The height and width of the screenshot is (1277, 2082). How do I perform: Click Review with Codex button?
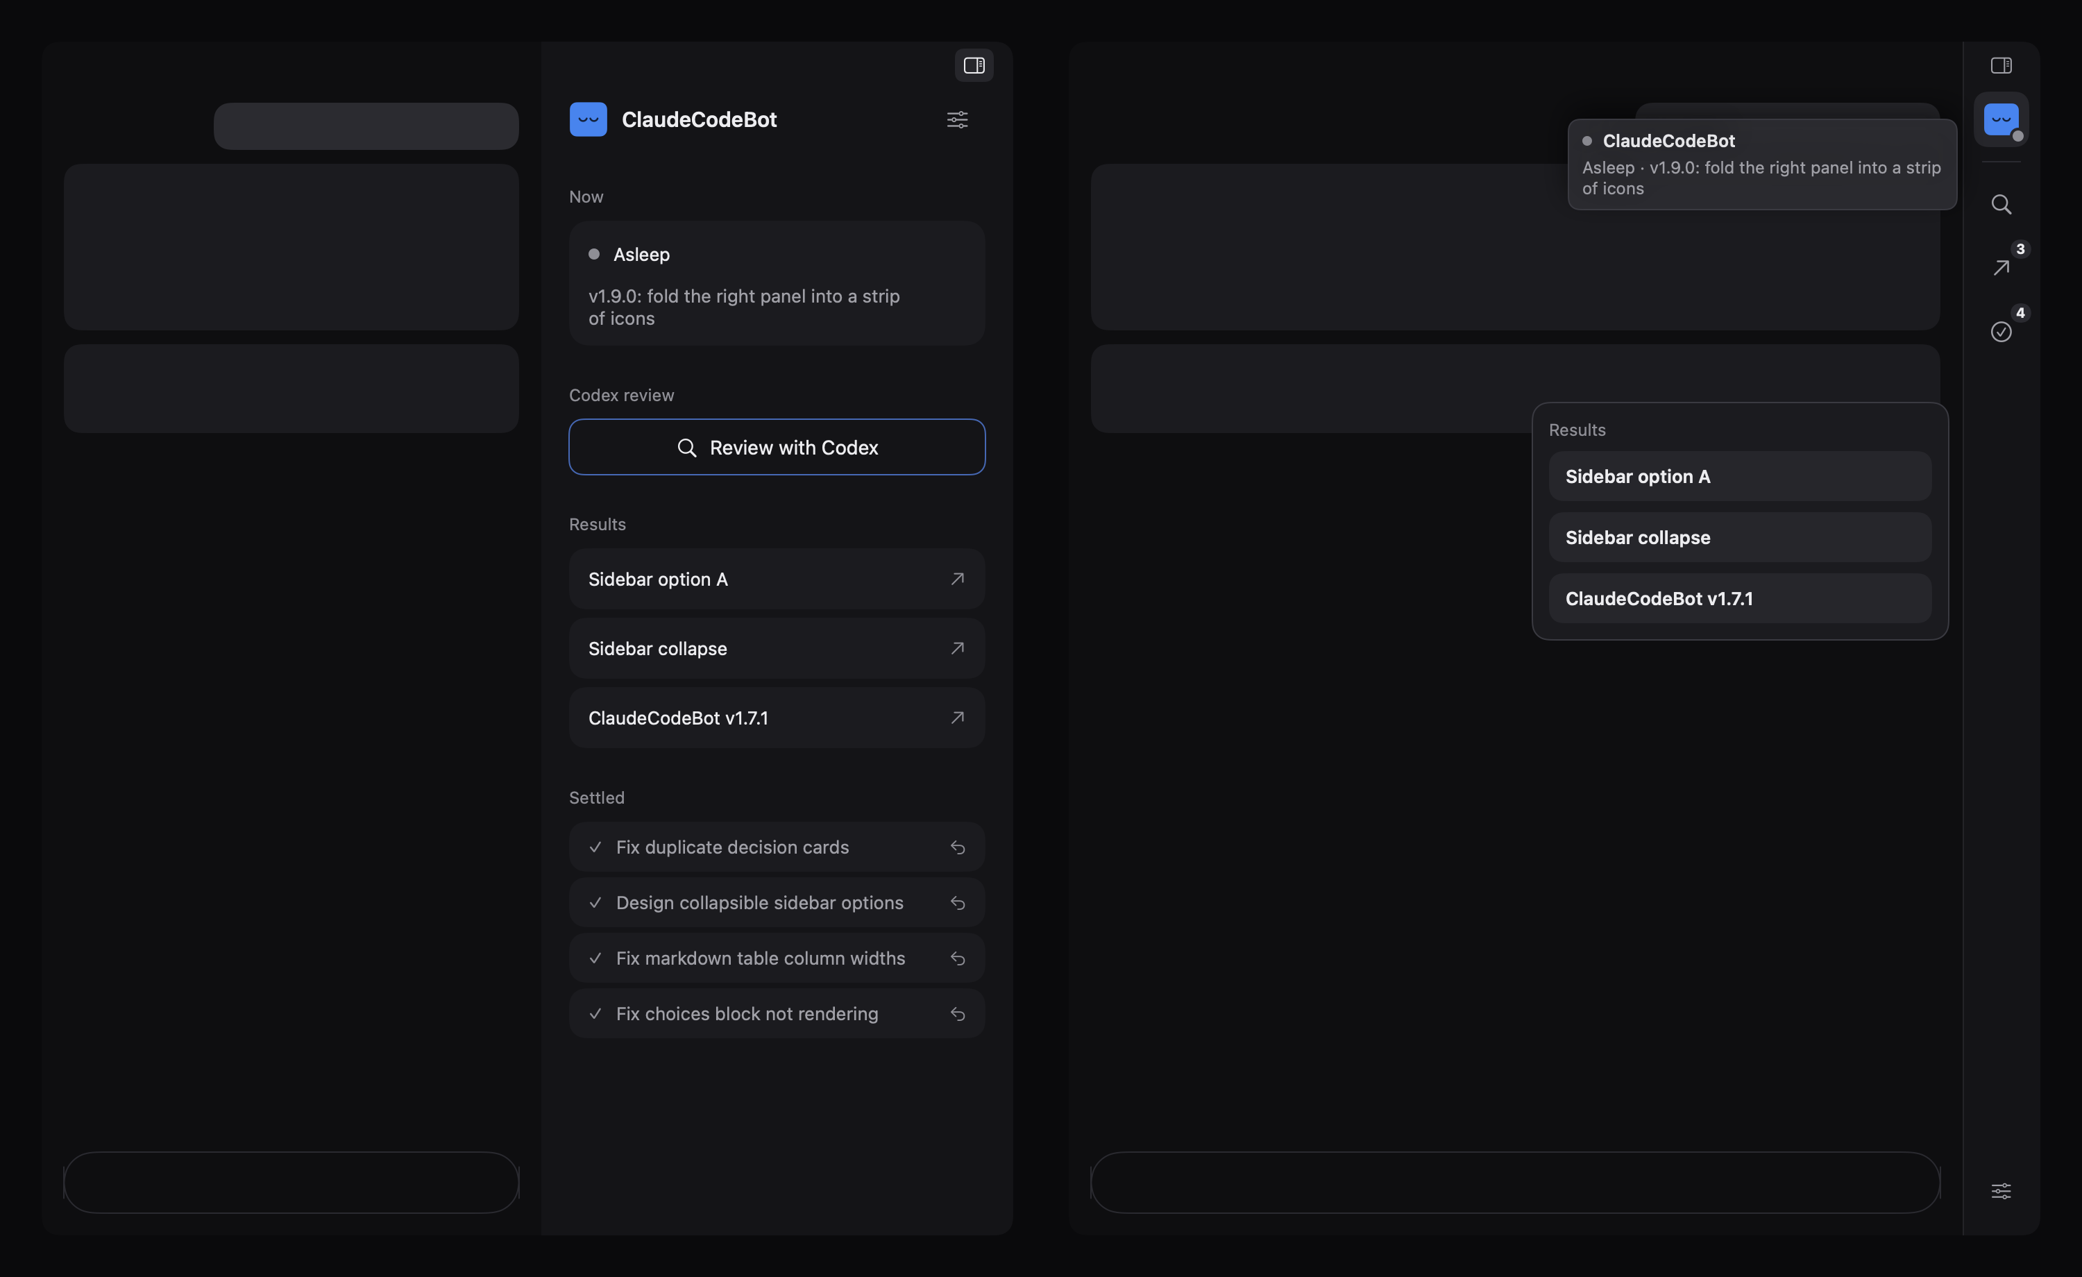pos(777,447)
